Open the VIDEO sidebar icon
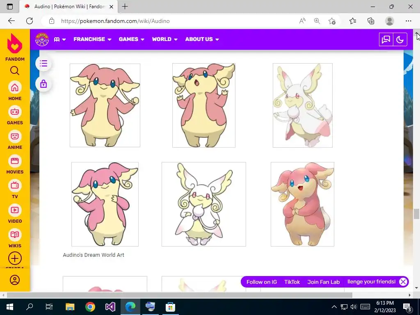The width and height of the screenshot is (420, 315). click(x=15, y=210)
